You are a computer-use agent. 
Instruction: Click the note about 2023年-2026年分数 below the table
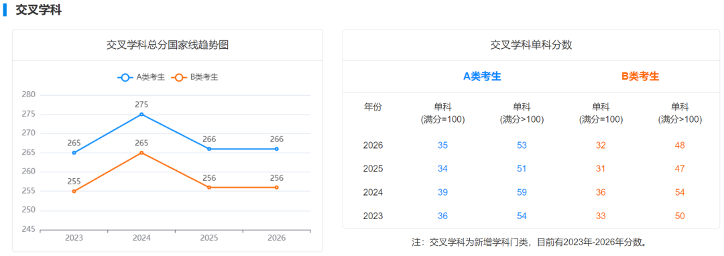tap(531, 242)
